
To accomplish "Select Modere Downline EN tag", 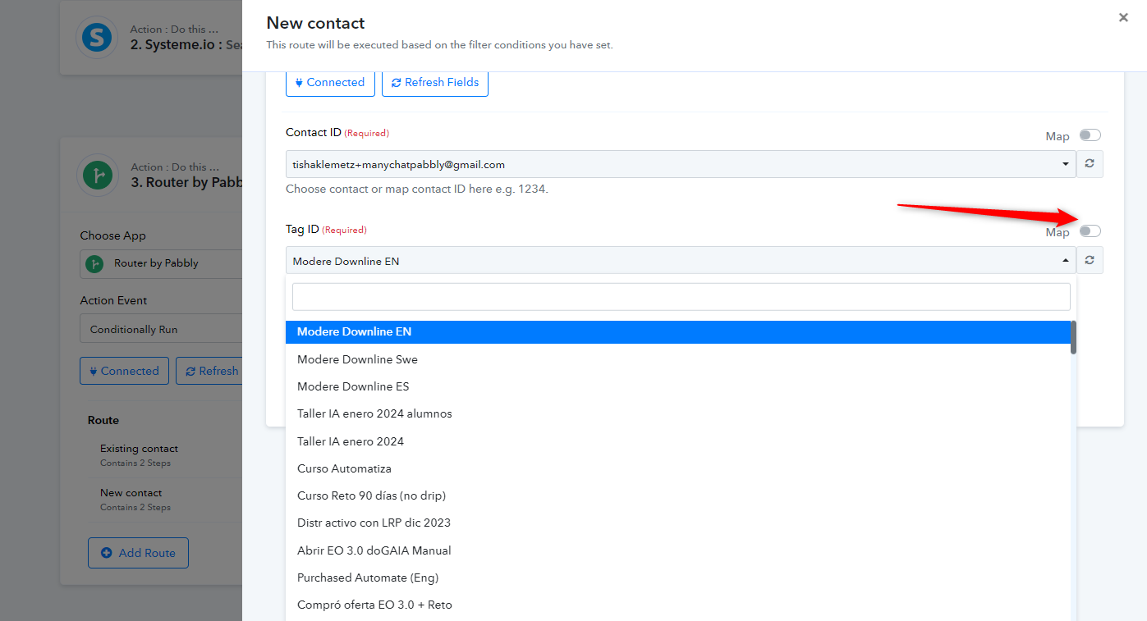I will 678,332.
